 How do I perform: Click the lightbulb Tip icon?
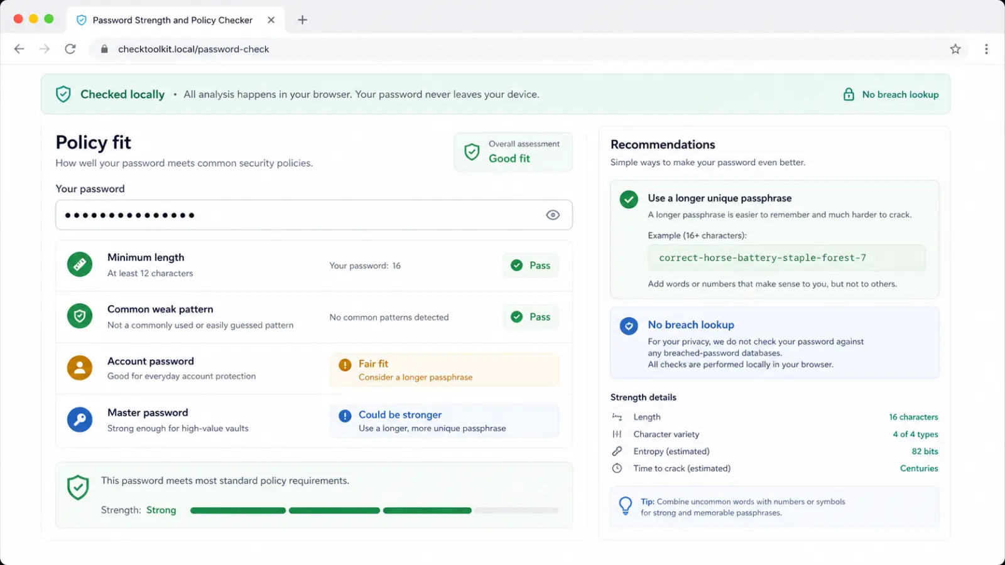pos(626,506)
